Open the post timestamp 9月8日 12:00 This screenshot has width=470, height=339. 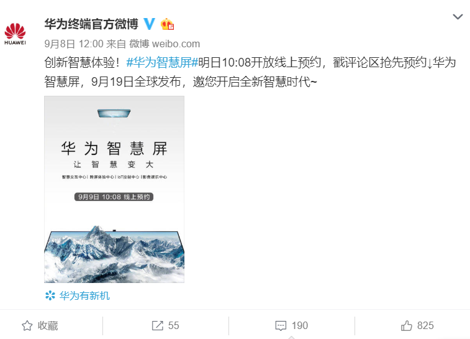(x=74, y=44)
